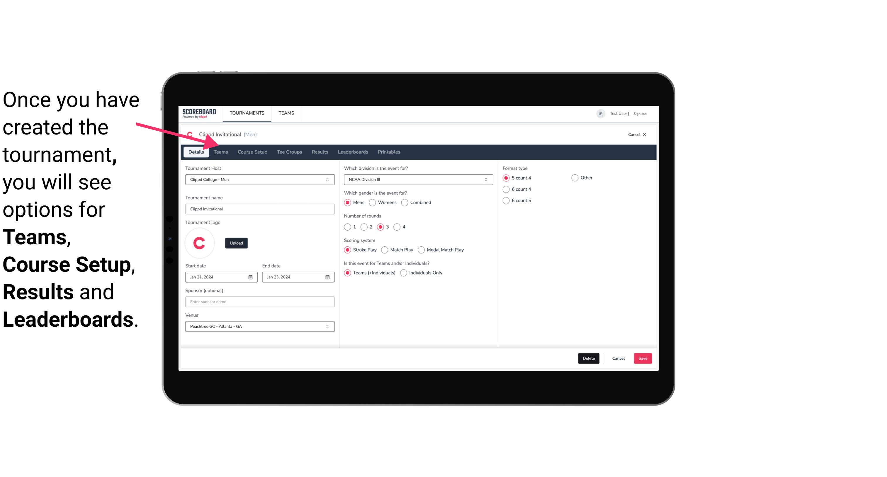
Task: Expand the division dropdown for NCAA
Action: (x=485, y=179)
